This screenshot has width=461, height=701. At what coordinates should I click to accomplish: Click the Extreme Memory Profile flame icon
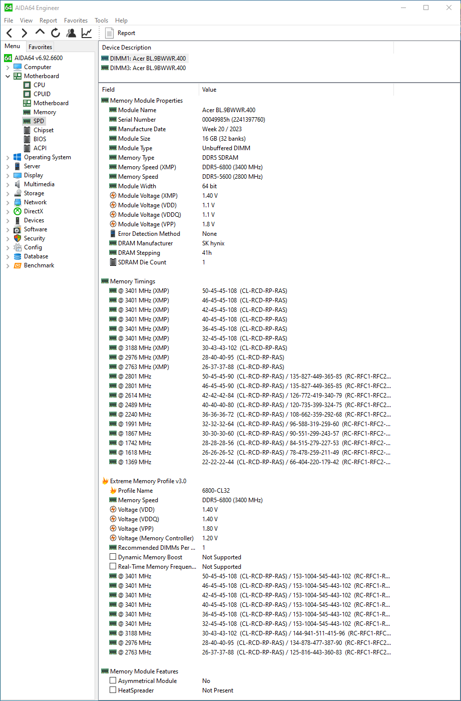(105, 481)
